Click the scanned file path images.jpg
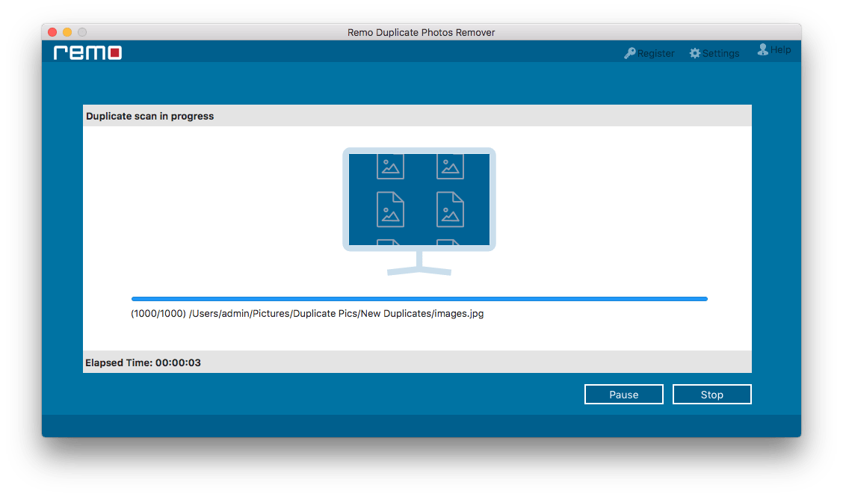The width and height of the screenshot is (843, 497). coord(307,314)
